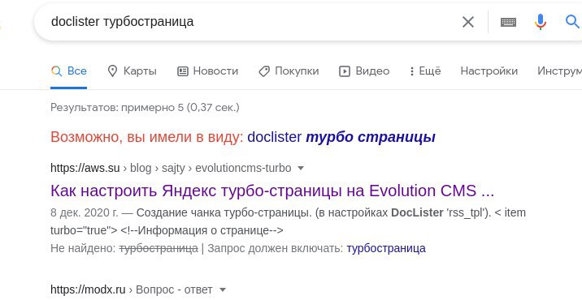Clear the search query with X icon
This screenshot has width=582, height=300.
pyautogui.click(x=468, y=22)
